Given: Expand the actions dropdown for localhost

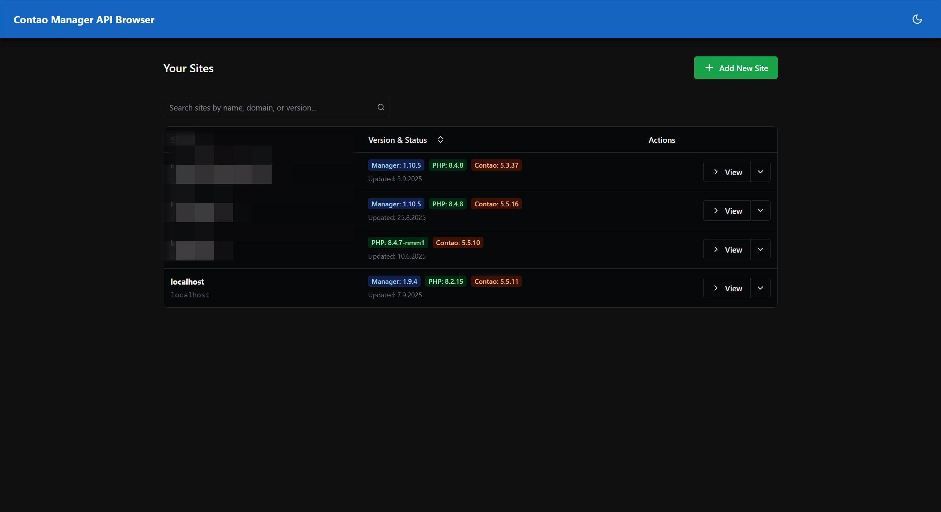Looking at the screenshot, I should (x=760, y=288).
